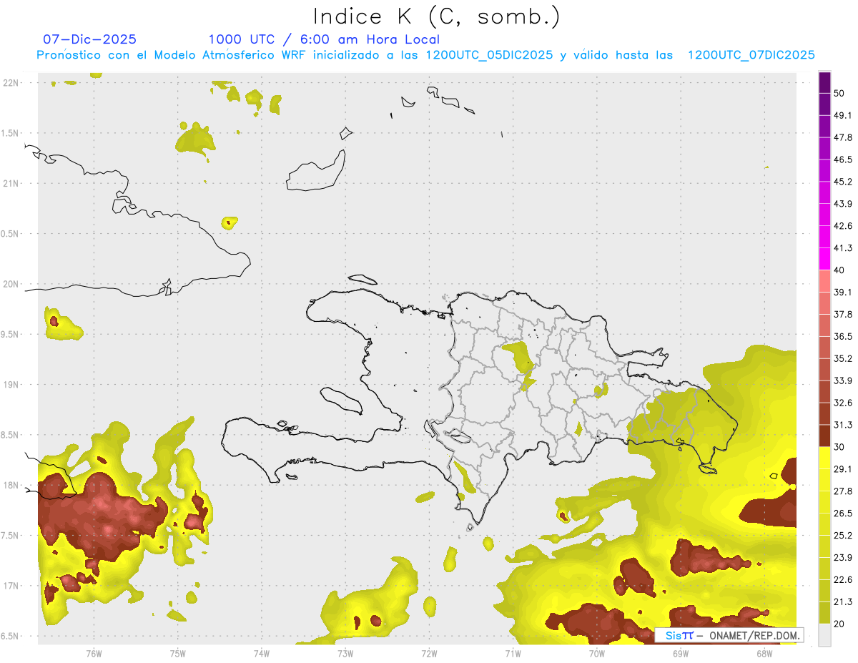Click '1000 UTC / 6:00 am Hora Local'
Image resolution: width=858 pixels, height=663 pixels.
click(x=324, y=39)
